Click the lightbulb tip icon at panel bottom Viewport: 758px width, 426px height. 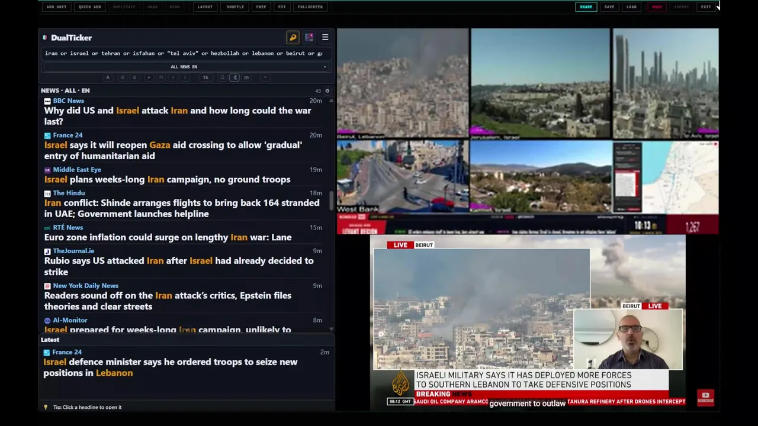click(x=46, y=407)
